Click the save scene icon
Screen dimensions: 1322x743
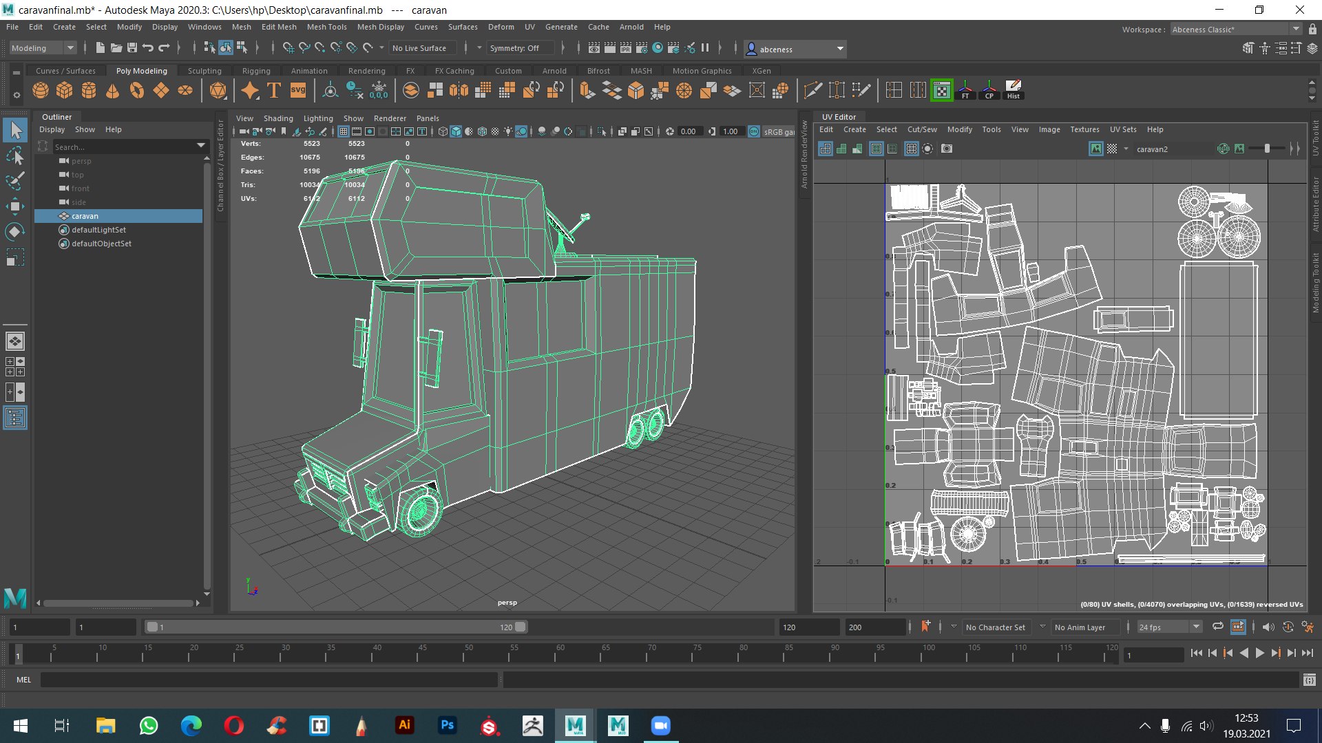coord(132,48)
